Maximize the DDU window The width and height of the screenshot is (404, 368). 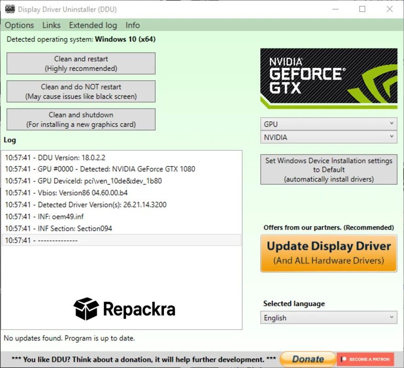click(x=362, y=9)
